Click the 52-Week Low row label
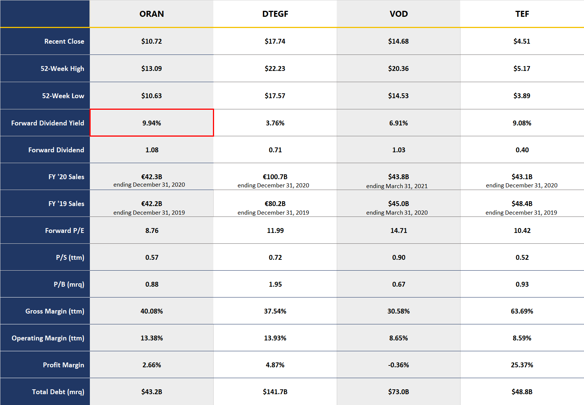The width and height of the screenshot is (584, 405). coord(63,96)
